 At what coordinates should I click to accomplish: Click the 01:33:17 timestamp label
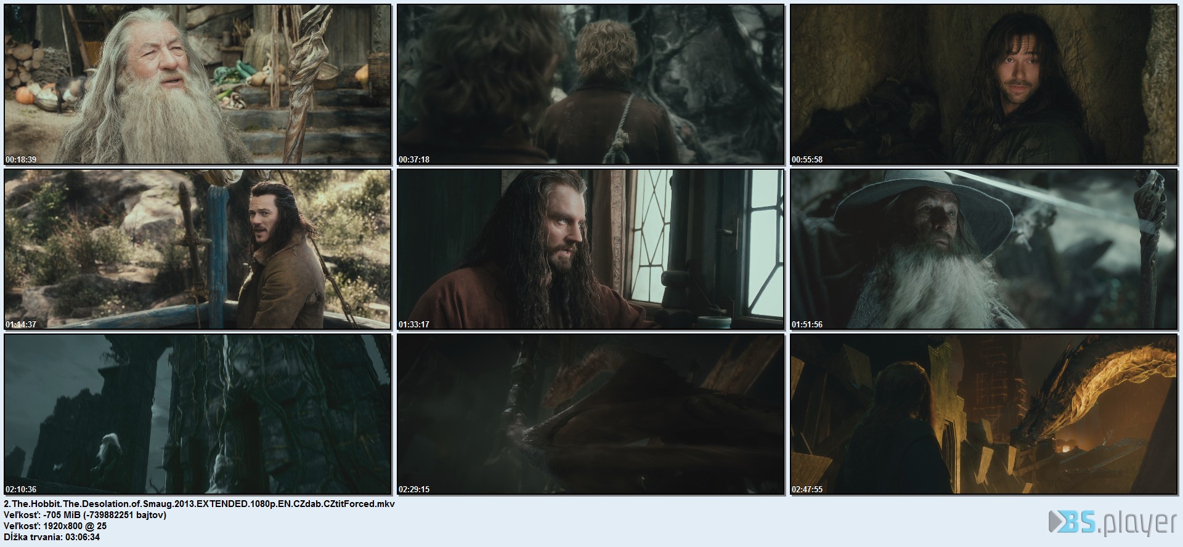tap(414, 325)
